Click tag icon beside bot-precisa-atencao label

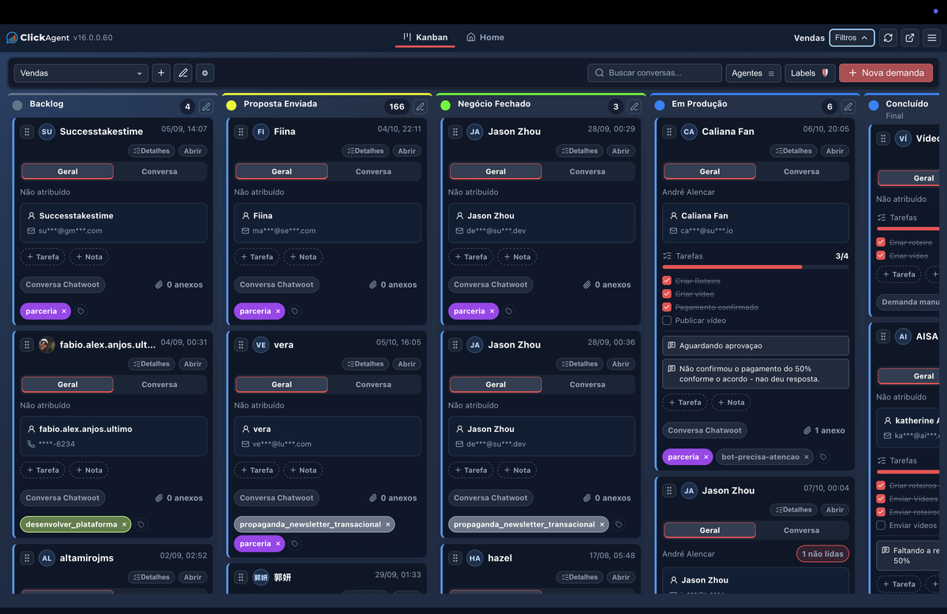click(x=823, y=457)
